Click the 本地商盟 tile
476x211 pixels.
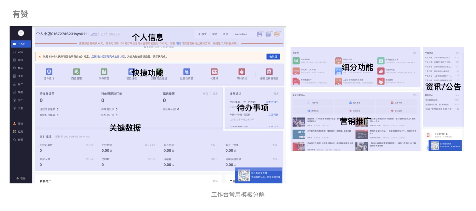tap(355, 111)
